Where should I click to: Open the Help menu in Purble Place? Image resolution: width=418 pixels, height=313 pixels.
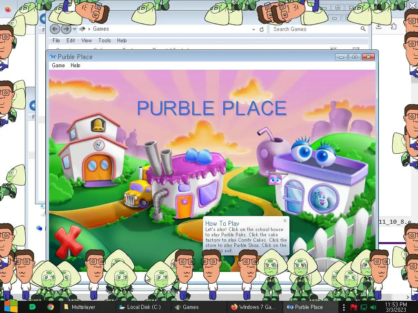tap(76, 66)
